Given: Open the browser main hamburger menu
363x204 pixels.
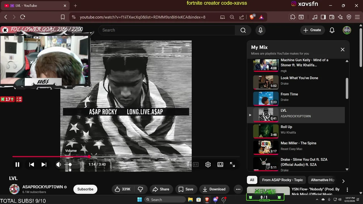Looking at the screenshot, I should coord(357,17).
